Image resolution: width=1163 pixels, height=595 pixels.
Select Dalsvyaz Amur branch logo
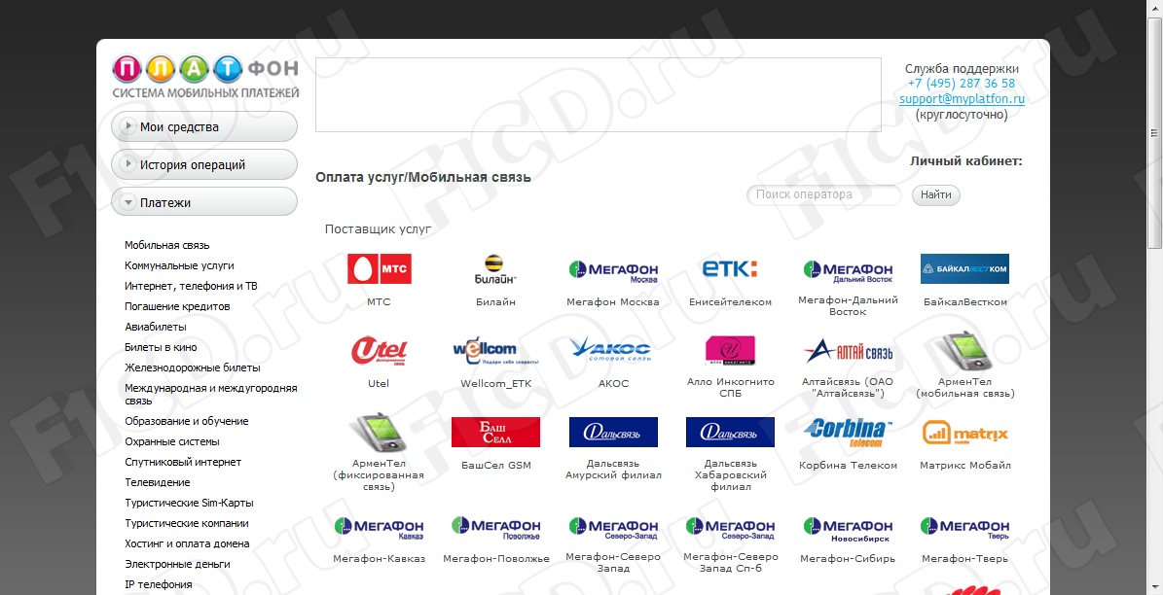tap(613, 432)
